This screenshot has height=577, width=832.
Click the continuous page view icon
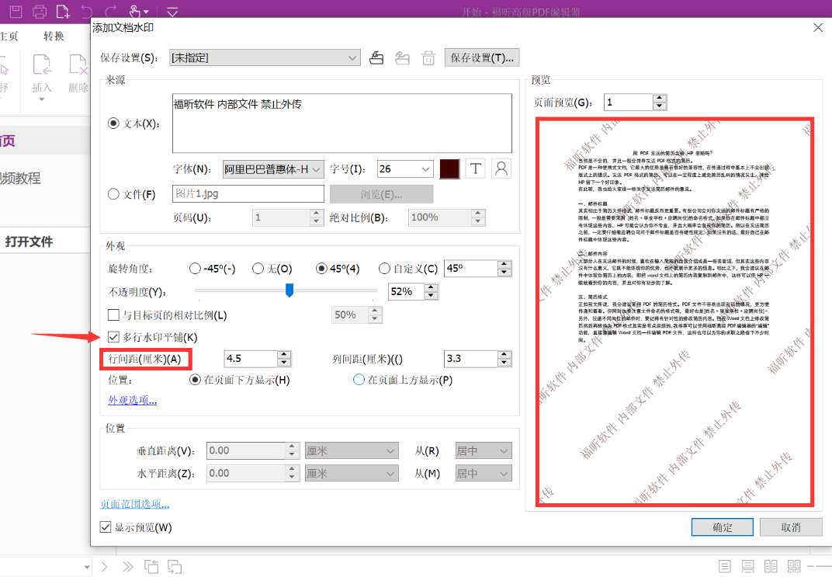click(x=747, y=567)
